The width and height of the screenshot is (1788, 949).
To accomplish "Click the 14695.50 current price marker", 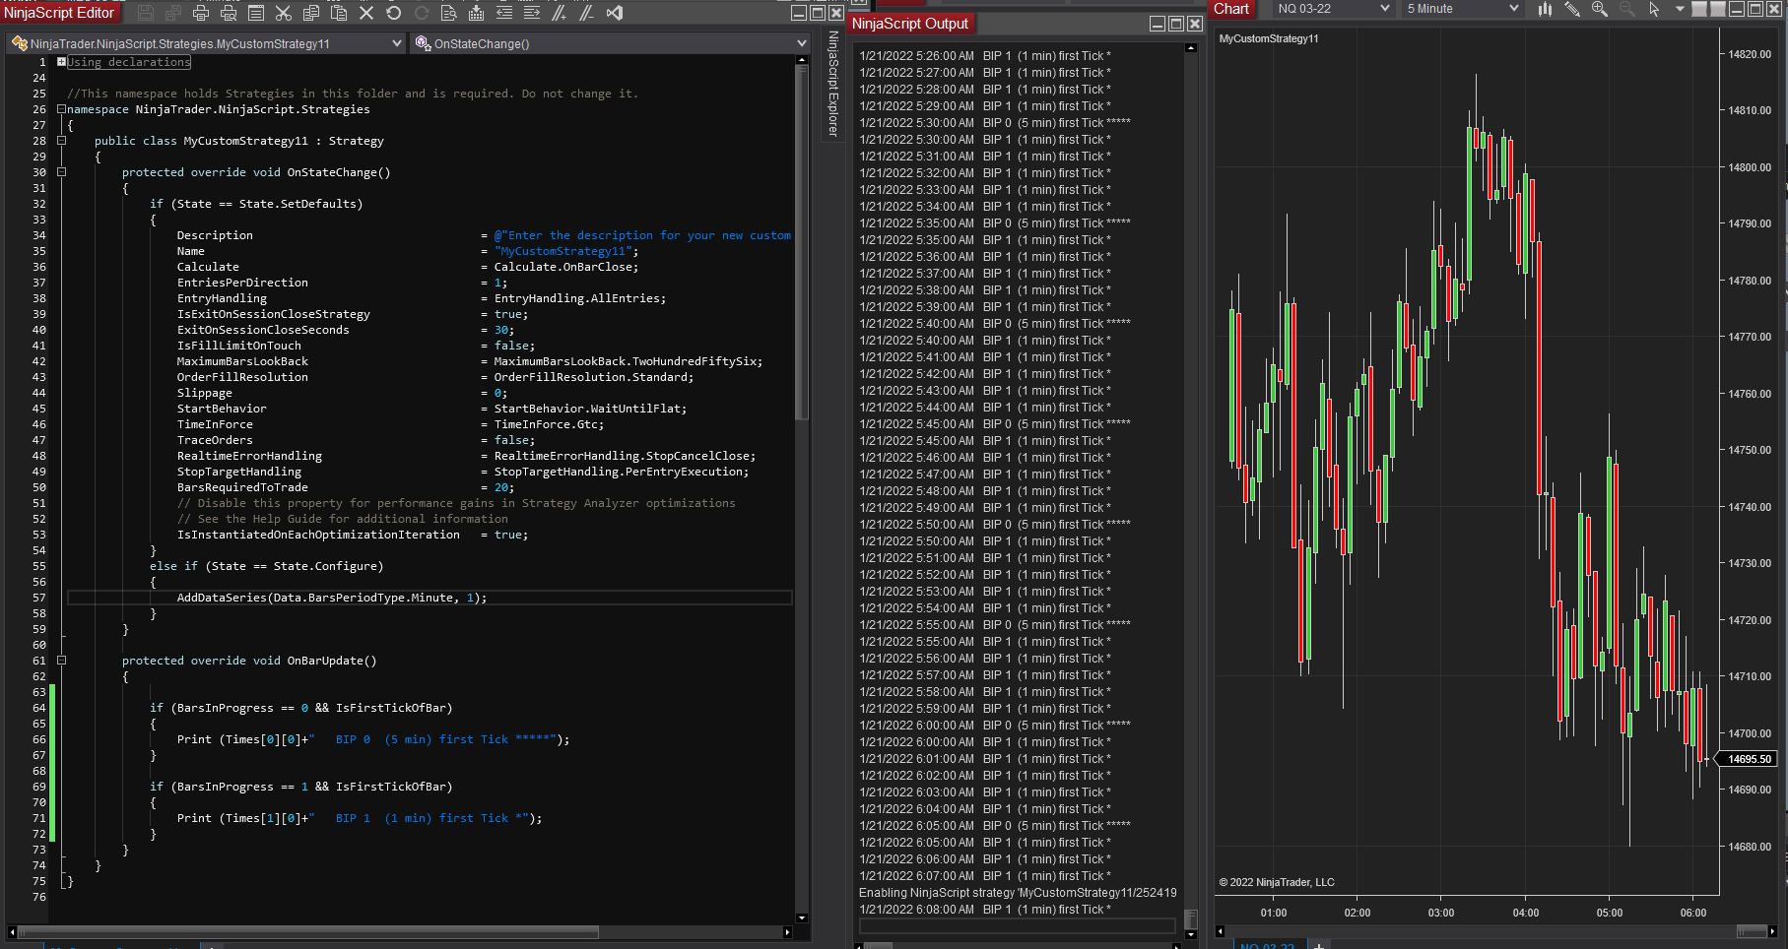I will coord(1749,759).
